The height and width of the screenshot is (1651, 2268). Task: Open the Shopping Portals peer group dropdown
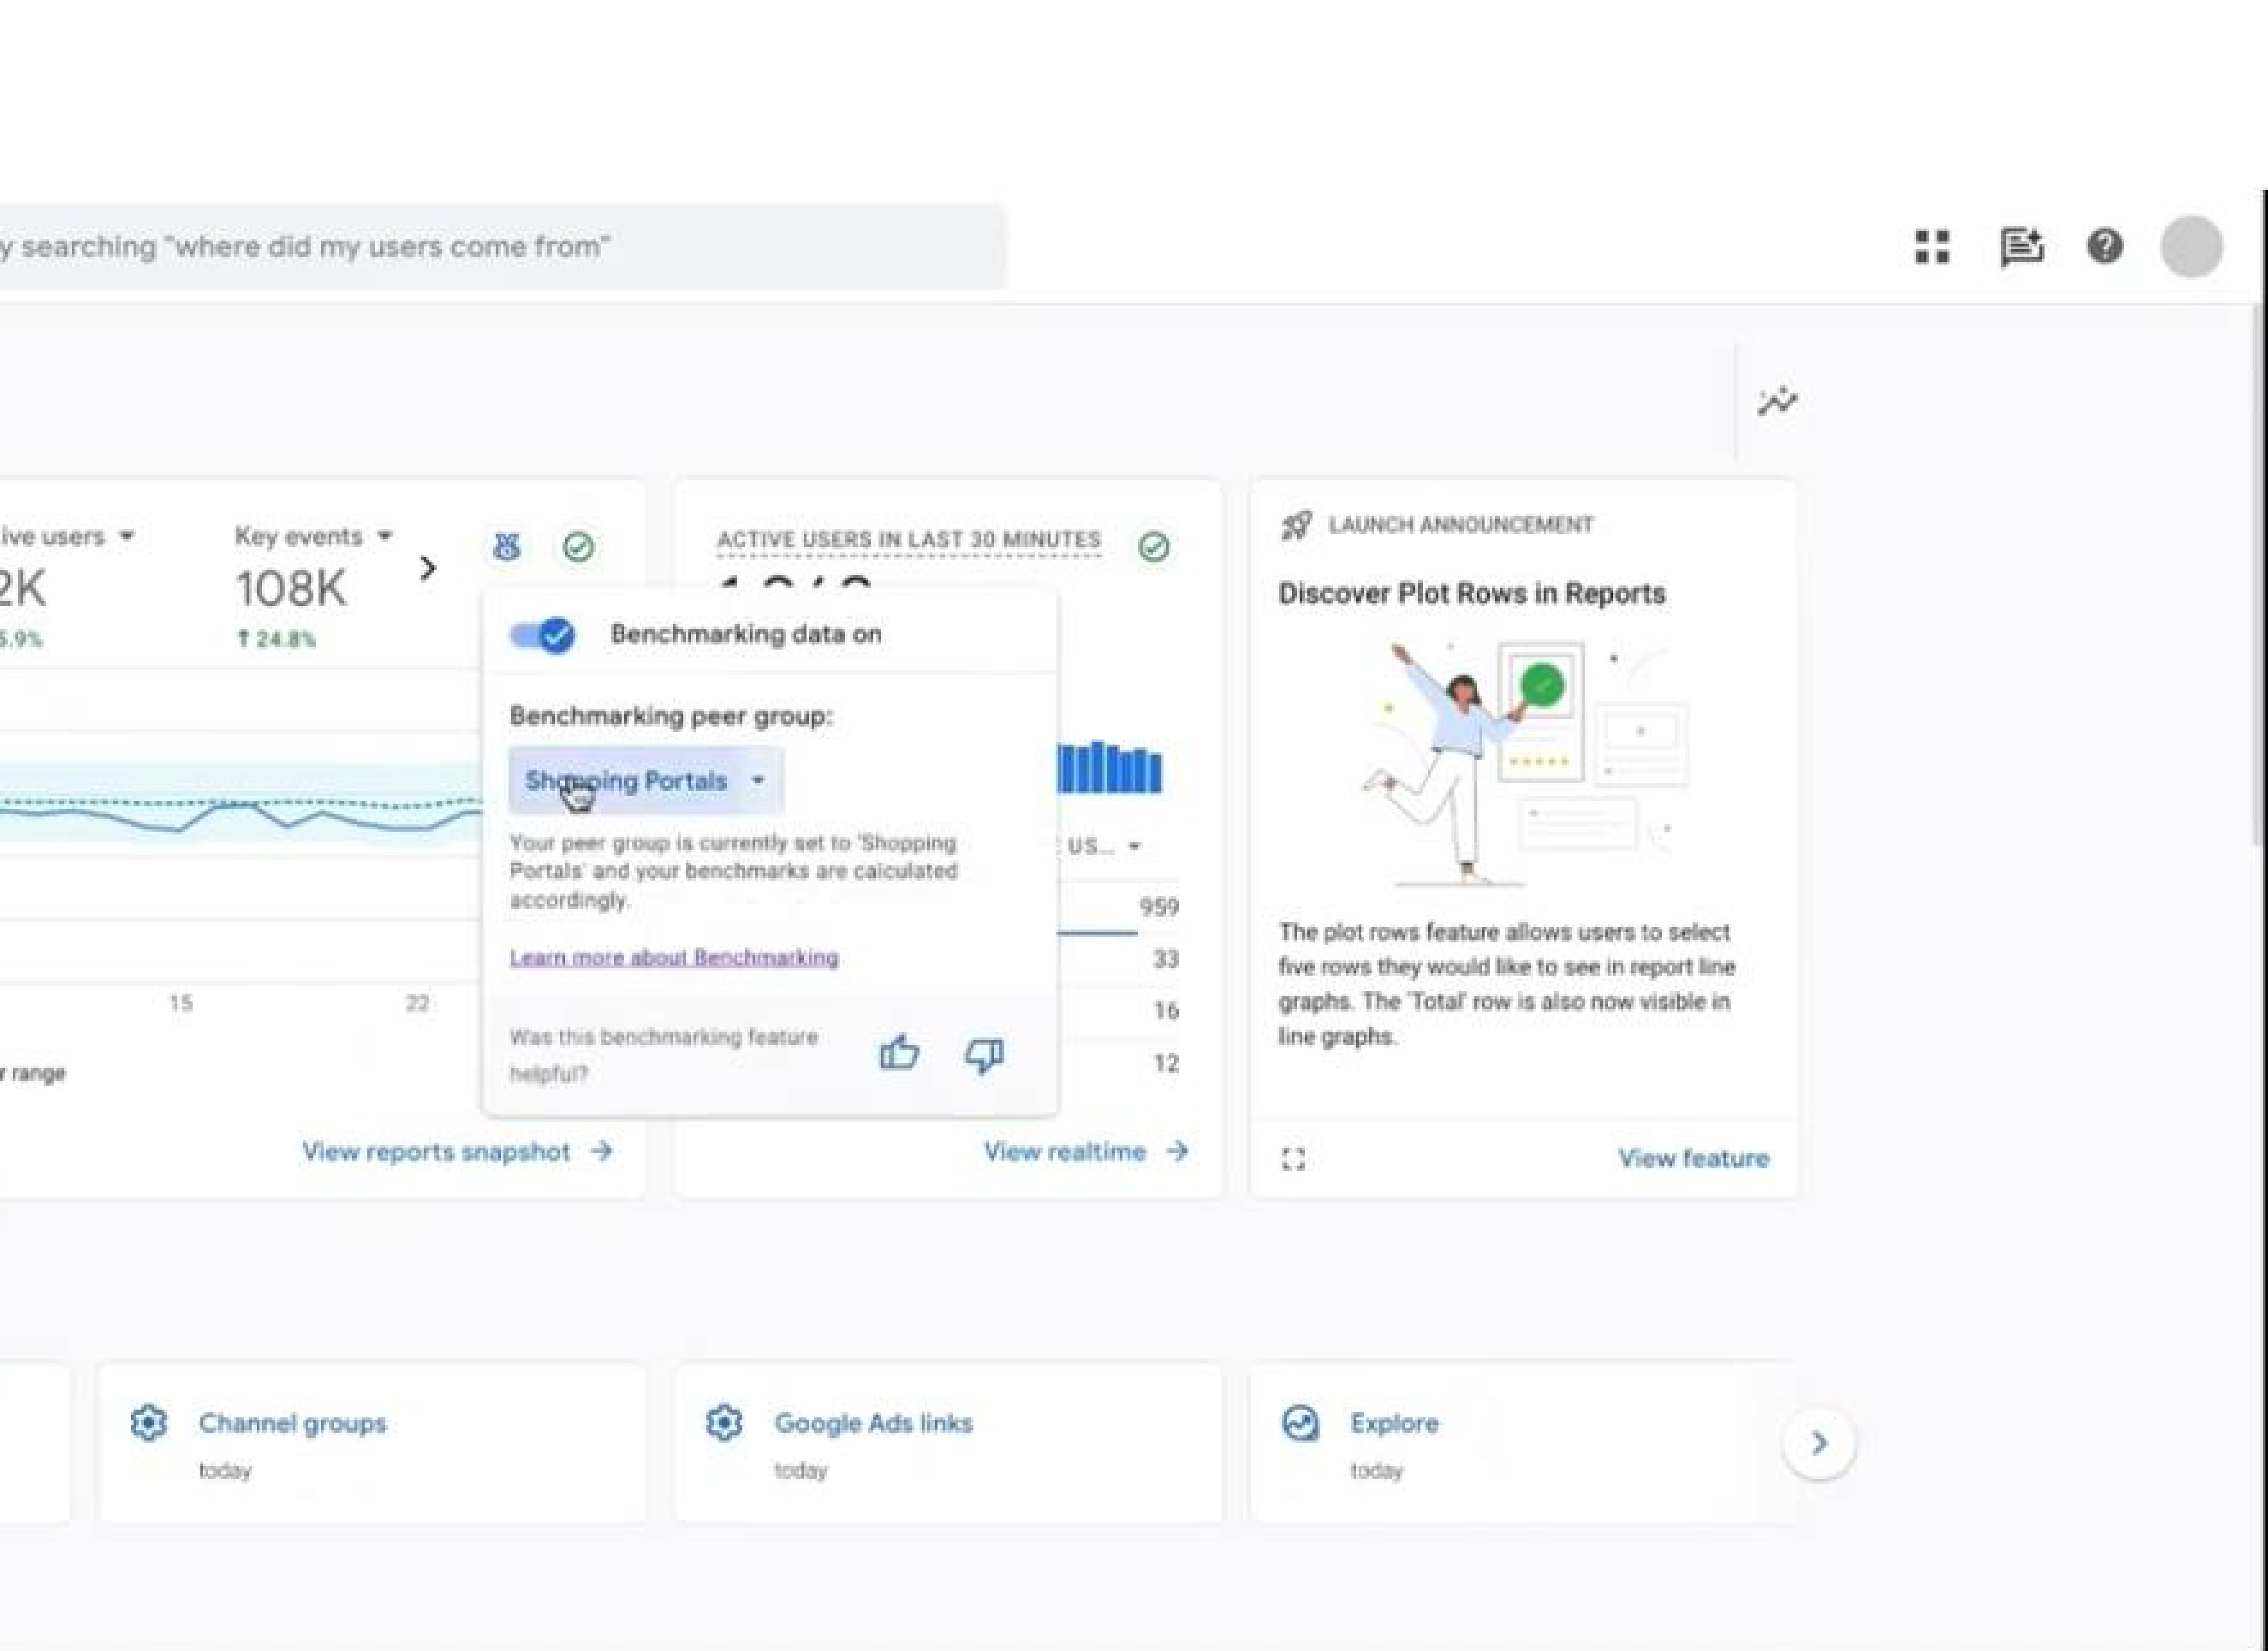(x=646, y=781)
